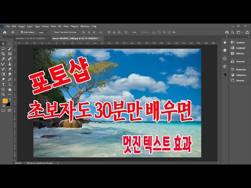
Task: Open the Plugins menu
Action: [75, 26]
